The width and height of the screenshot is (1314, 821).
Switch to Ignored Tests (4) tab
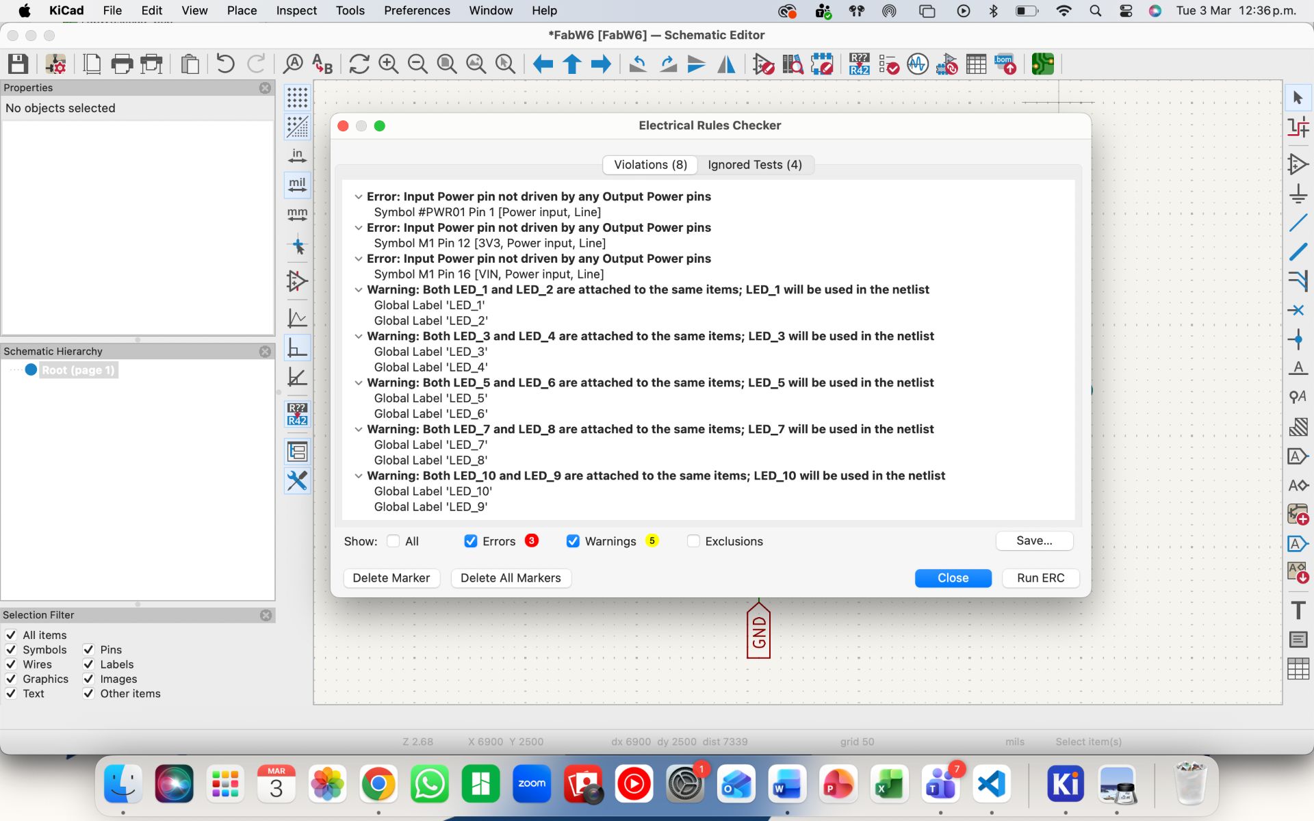click(x=754, y=165)
